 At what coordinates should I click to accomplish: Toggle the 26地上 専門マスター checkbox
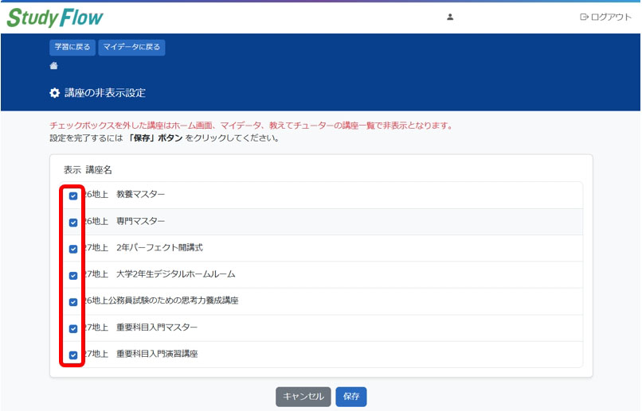(73, 223)
